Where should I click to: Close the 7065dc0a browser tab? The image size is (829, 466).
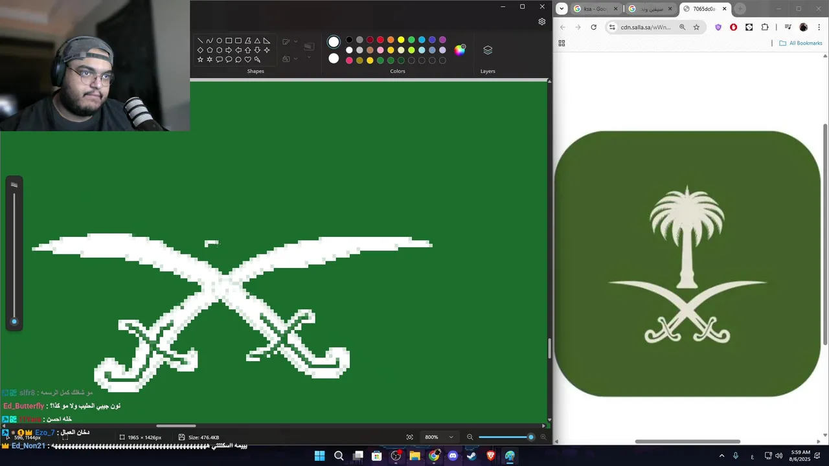(725, 9)
